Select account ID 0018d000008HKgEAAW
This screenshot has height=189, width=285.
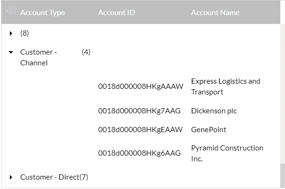(x=140, y=130)
